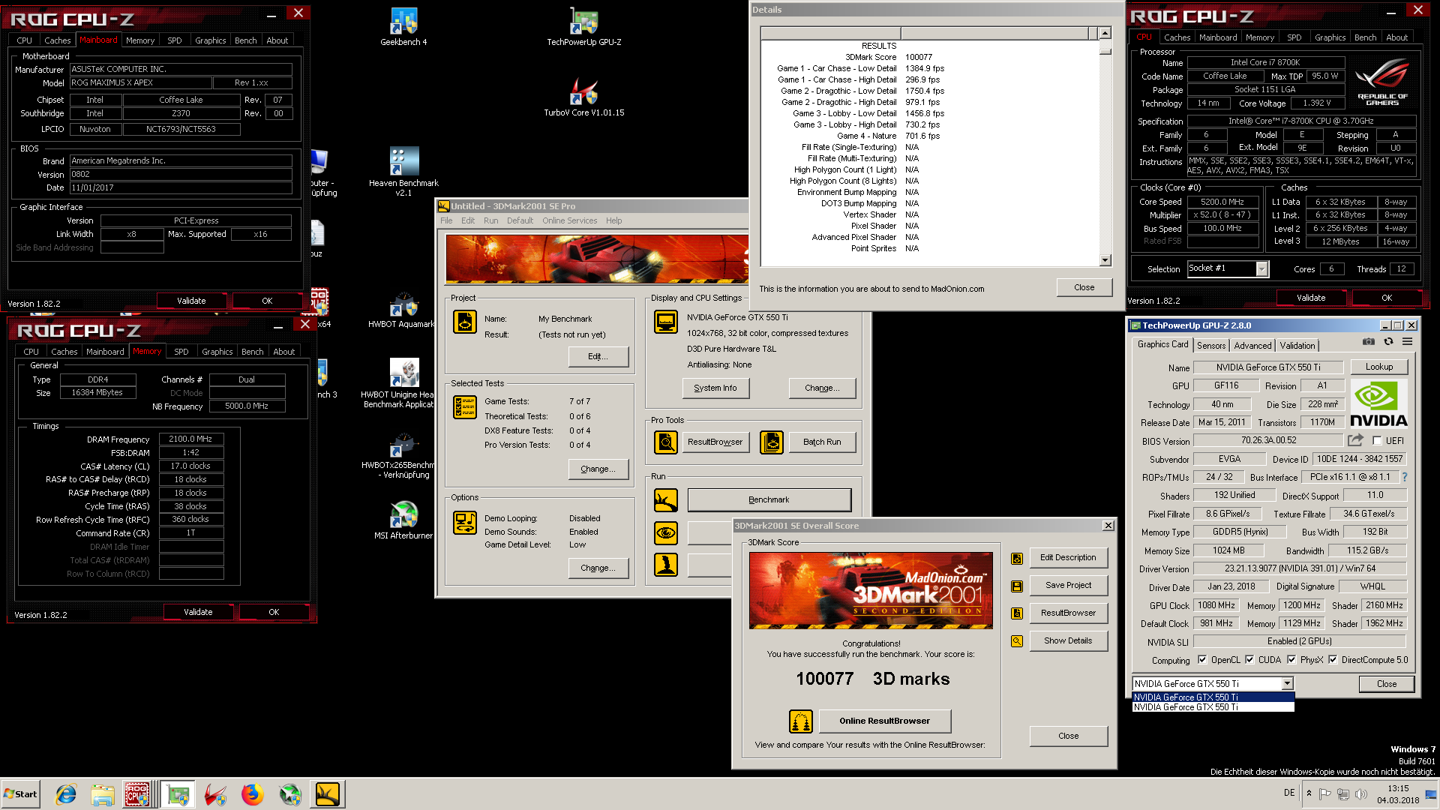
Task: Click Motherboard Model field ROG MAXIMUS X APEX
Action: 140,83
